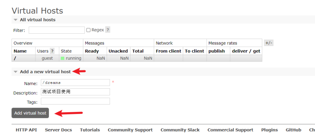Open the / virtual host link

tap(15, 58)
